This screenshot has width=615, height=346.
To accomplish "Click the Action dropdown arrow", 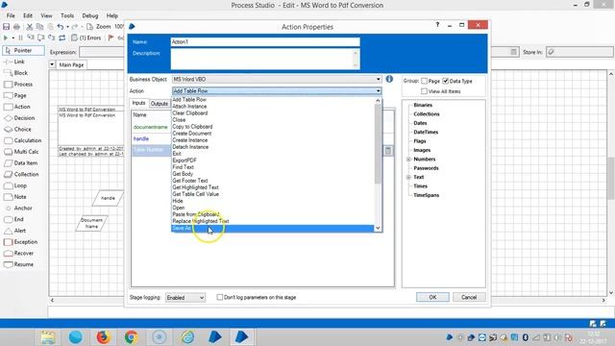I will pyautogui.click(x=378, y=91).
